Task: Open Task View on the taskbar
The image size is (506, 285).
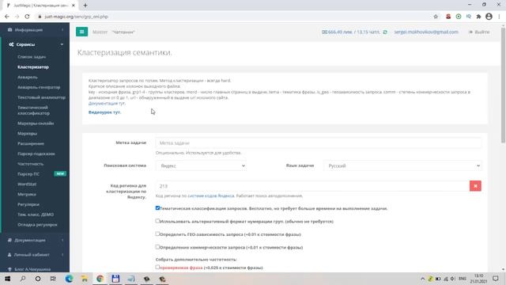Action: [x=53, y=279]
